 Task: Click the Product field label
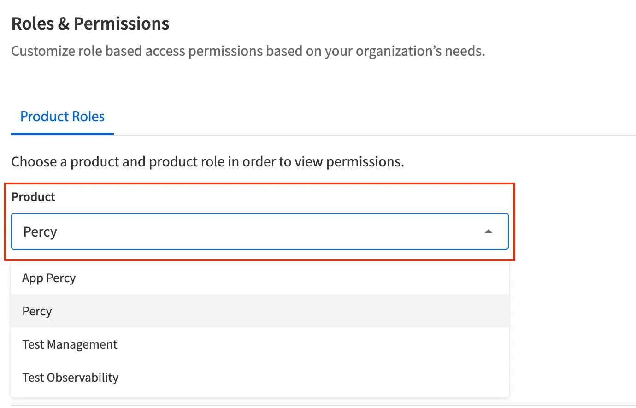coord(33,197)
